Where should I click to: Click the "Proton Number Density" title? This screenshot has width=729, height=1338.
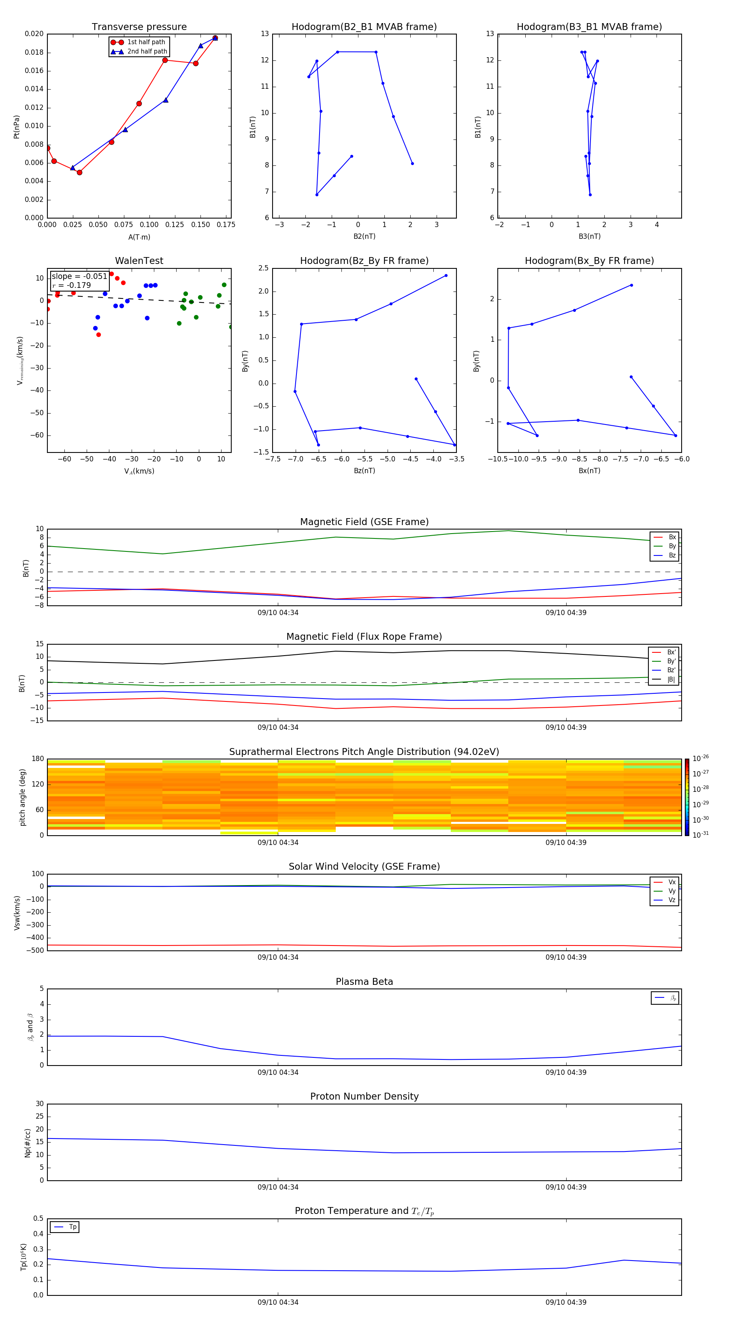click(x=364, y=1096)
